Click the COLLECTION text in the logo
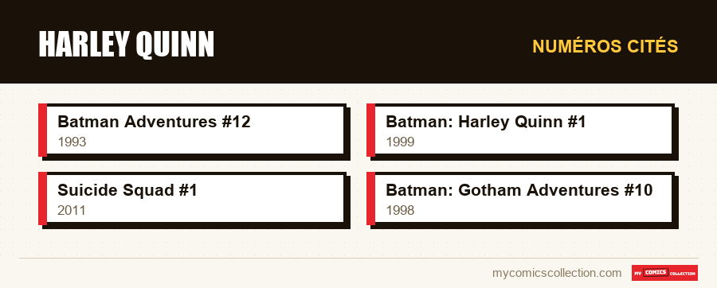This screenshot has height=288, width=717. [683, 274]
